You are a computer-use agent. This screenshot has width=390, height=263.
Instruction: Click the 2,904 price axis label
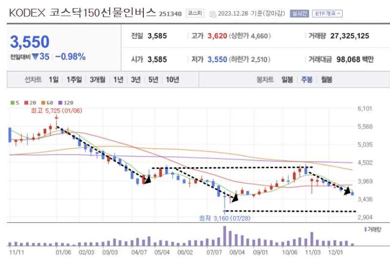[365, 217]
